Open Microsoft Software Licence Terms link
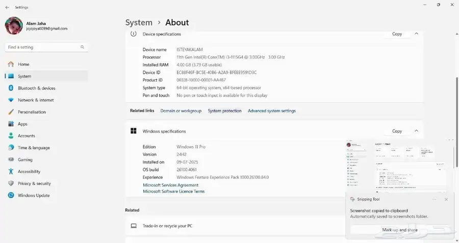The height and width of the screenshot is (243, 459). [x=173, y=191]
